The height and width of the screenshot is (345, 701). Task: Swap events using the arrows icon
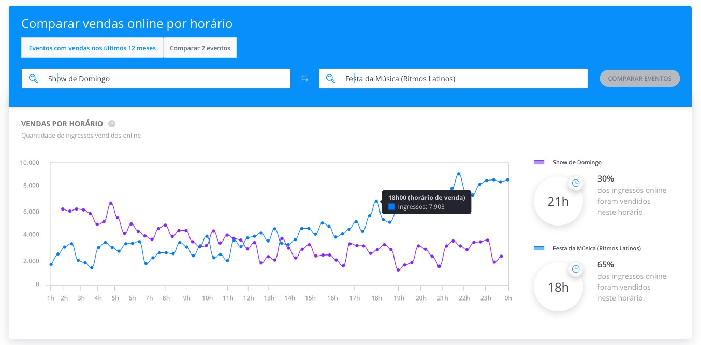pos(304,79)
